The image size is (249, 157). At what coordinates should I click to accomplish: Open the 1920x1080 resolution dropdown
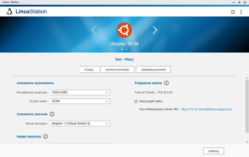click(x=80, y=92)
